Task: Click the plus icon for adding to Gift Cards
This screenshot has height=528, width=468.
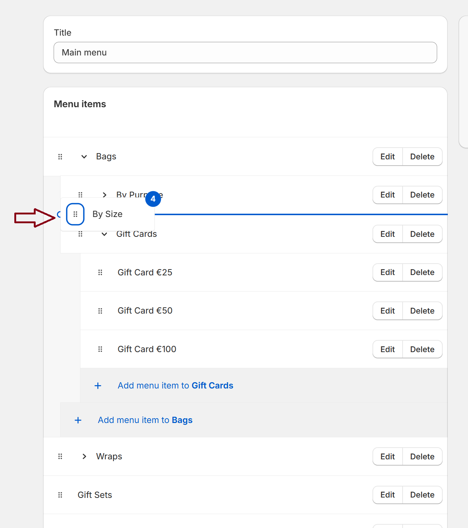Action: (98, 386)
